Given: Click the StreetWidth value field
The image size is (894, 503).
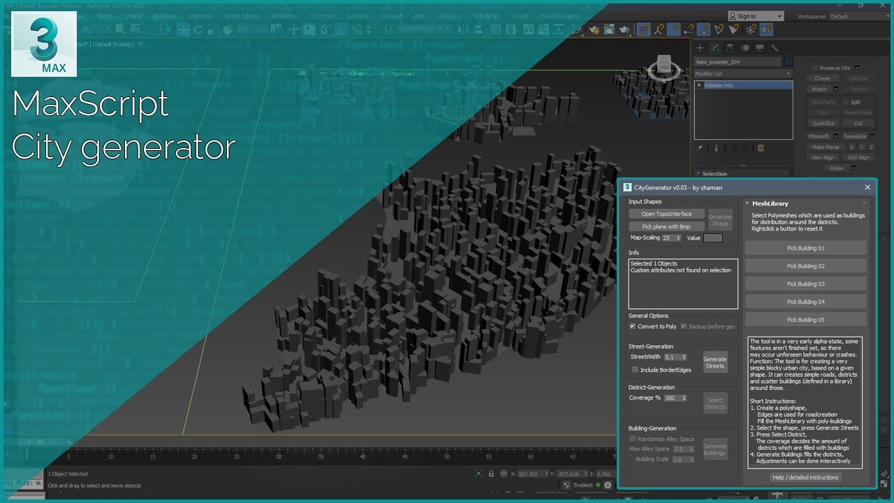Looking at the screenshot, I should click(674, 357).
